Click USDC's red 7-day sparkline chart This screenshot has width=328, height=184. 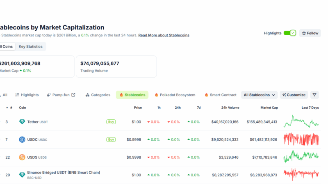coord(301,139)
